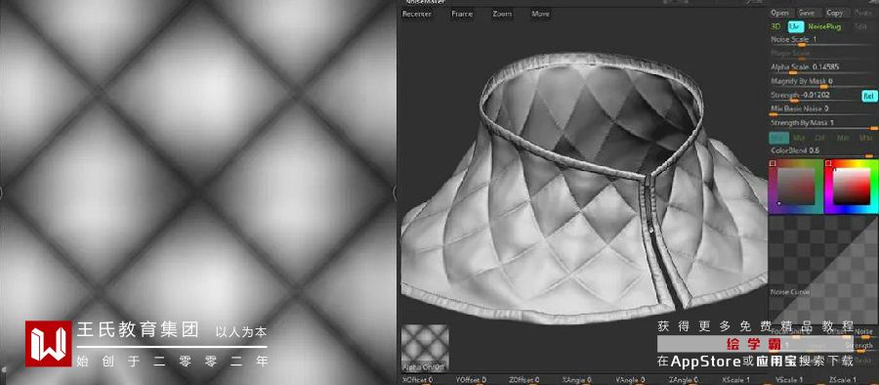Adjust the Strength slider value -0.01202
Image resolution: width=879 pixels, height=385 pixels.
pos(814,96)
